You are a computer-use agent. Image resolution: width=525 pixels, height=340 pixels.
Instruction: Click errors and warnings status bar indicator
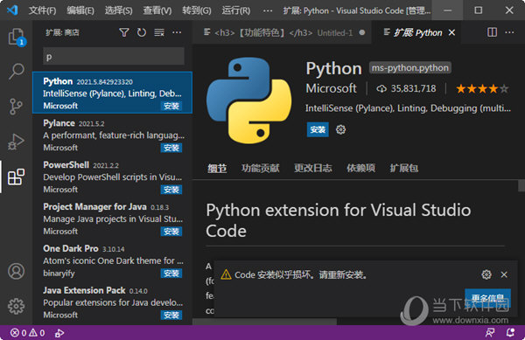[x=27, y=333]
